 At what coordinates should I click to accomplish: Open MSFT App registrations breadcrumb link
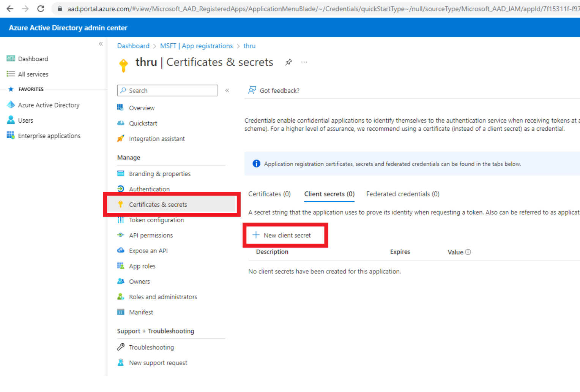click(196, 46)
